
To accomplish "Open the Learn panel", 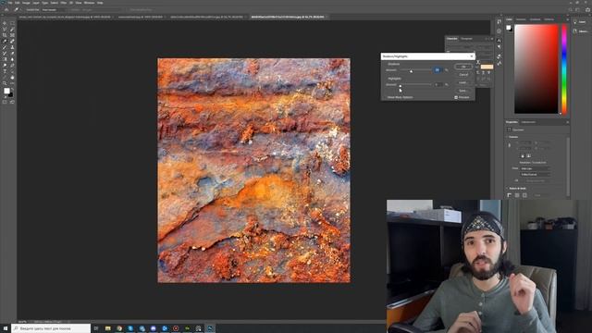I will point(581,22).
